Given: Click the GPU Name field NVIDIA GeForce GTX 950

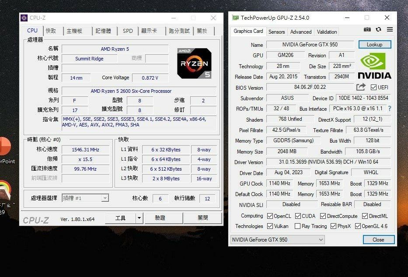Looking at the screenshot, I should point(310,45).
